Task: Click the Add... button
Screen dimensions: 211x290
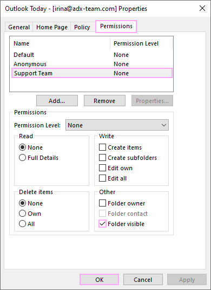Action: click(57, 101)
